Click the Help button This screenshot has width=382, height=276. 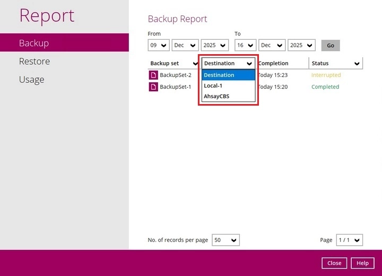pos(362,263)
